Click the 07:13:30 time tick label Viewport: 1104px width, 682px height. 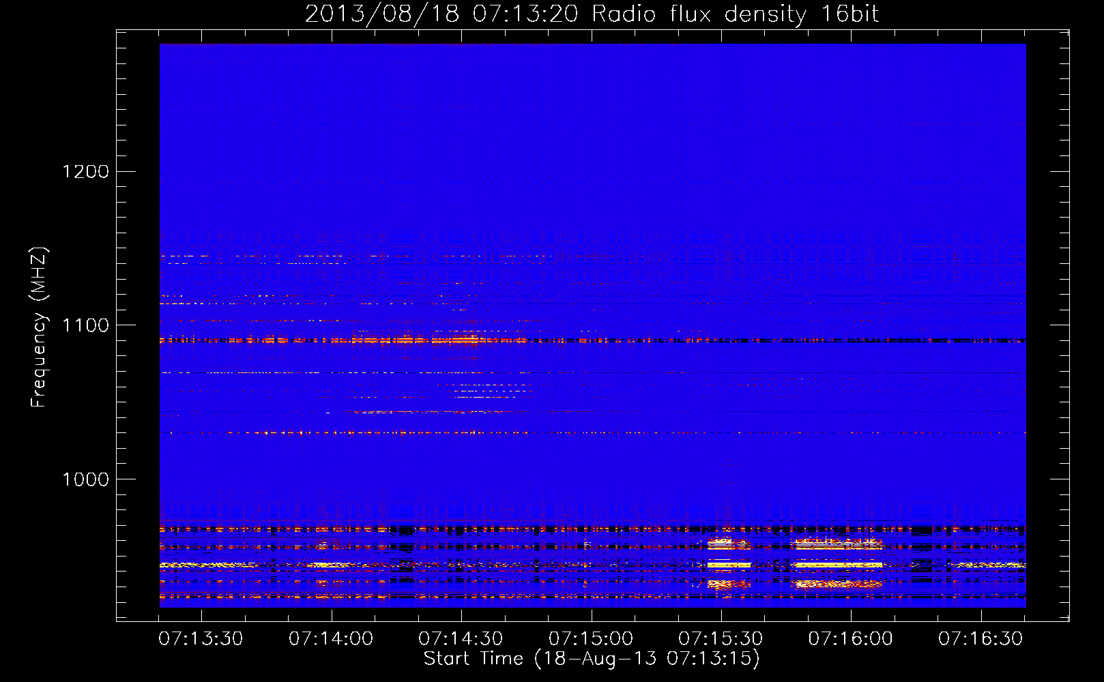pyautogui.click(x=201, y=639)
